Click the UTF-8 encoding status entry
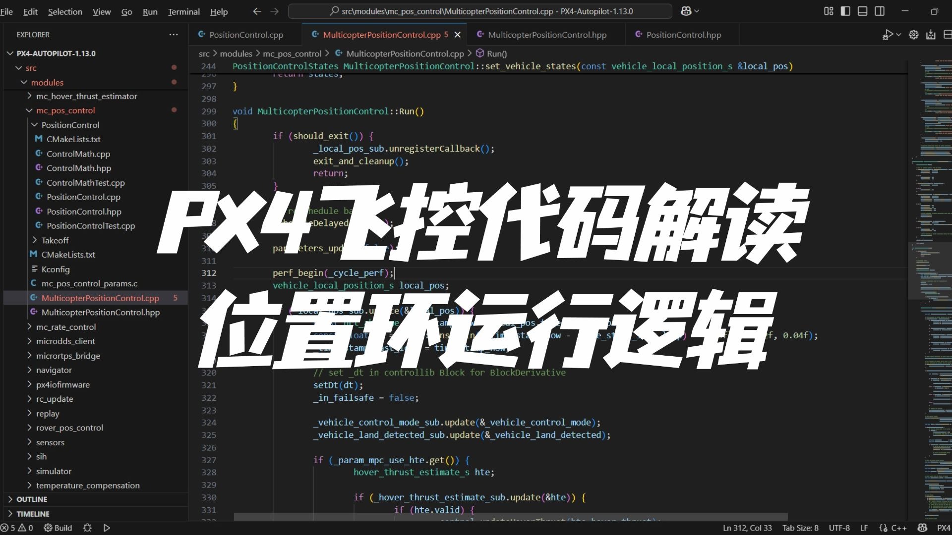952x535 pixels. pyautogui.click(x=839, y=528)
